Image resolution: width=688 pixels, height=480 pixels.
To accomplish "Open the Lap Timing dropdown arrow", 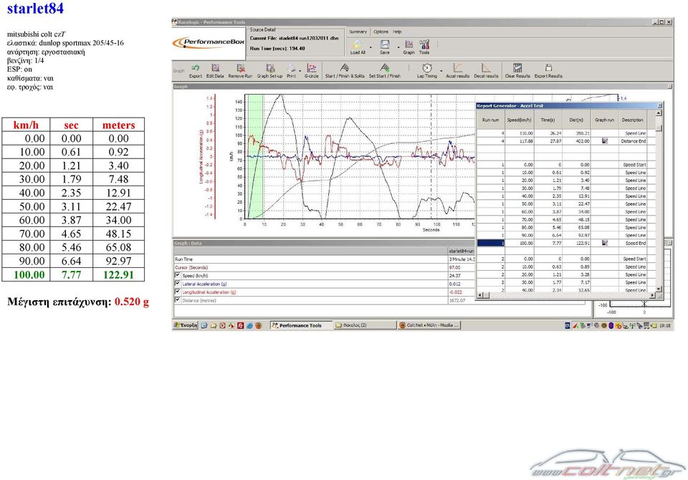I will point(441,70).
